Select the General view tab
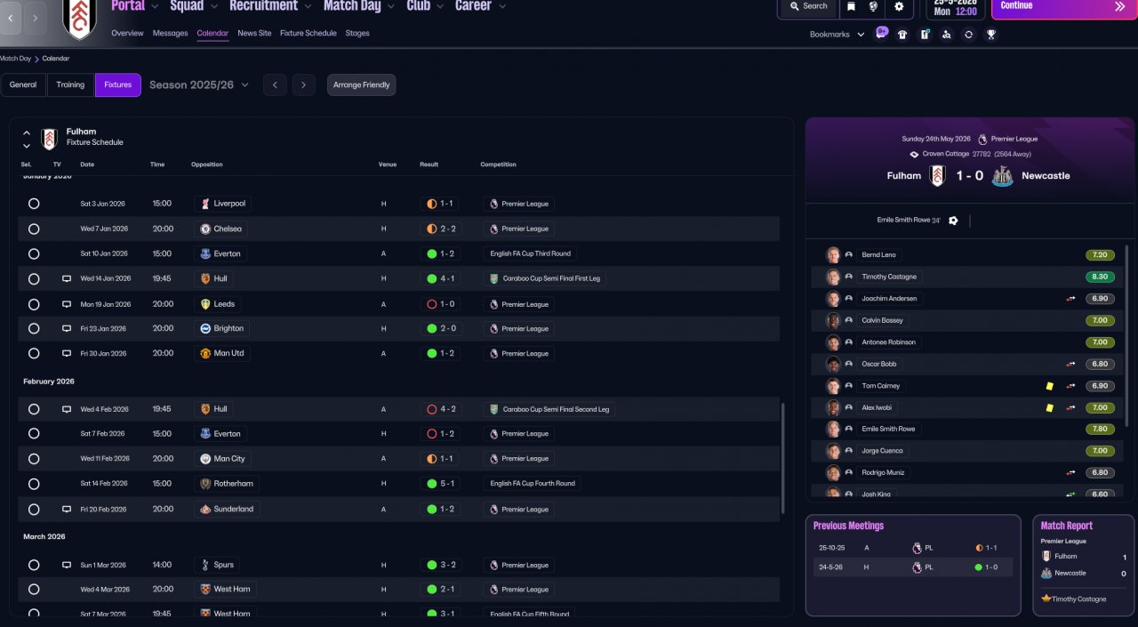Viewport: 1138px width, 627px height. (23, 85)
